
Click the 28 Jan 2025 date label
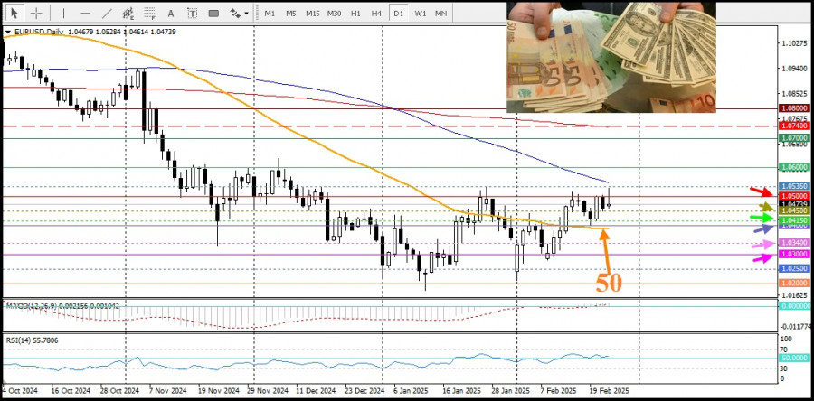(509, 391)
